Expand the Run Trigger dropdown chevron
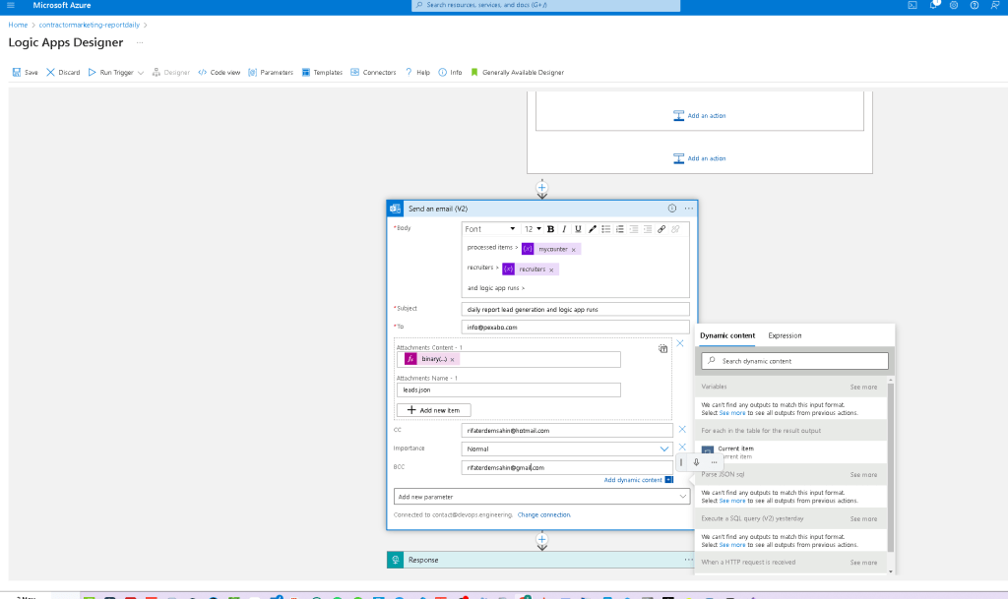1008x599 pixels. tap(141, 73)
